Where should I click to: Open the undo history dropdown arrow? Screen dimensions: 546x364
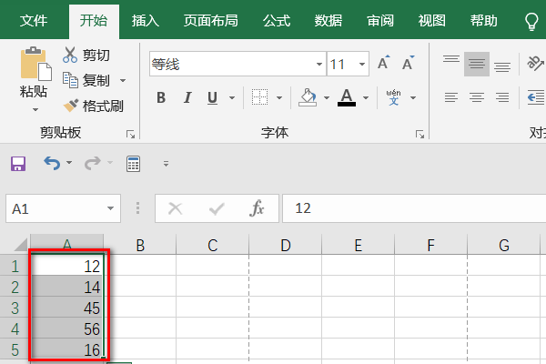(x=69, y=162)
